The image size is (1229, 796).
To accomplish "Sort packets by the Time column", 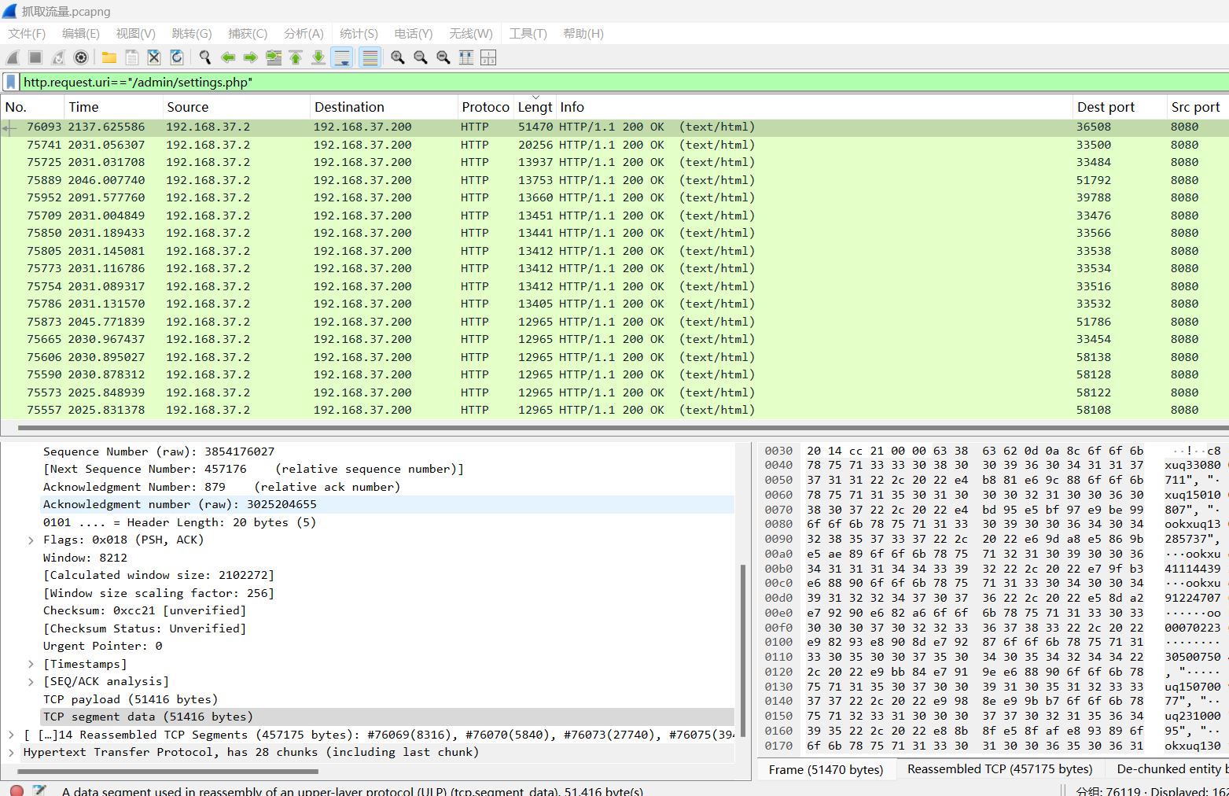I will pos(113,107).
